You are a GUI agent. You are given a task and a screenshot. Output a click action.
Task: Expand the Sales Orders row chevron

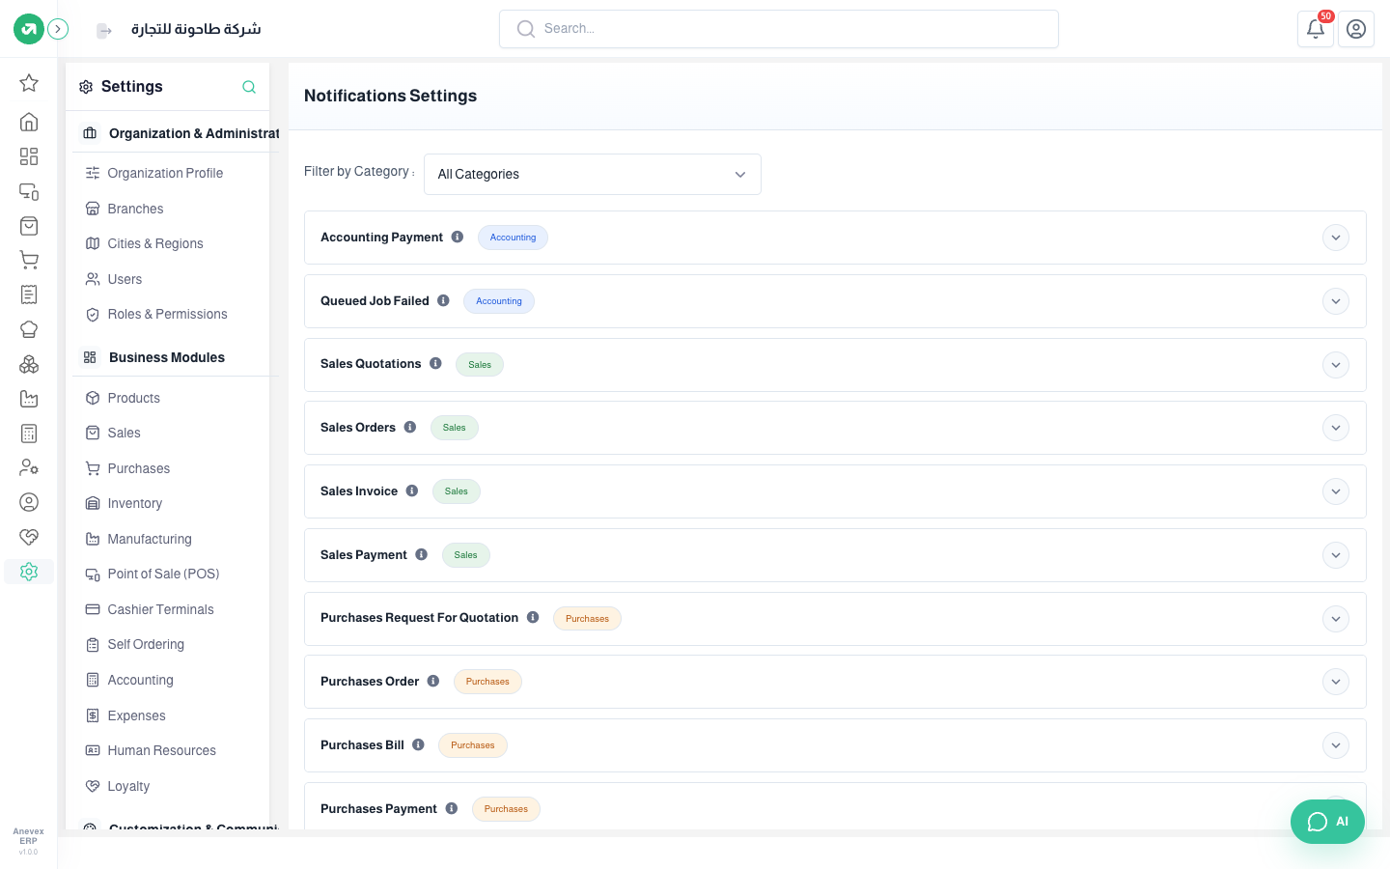(x=1336, y=428)
